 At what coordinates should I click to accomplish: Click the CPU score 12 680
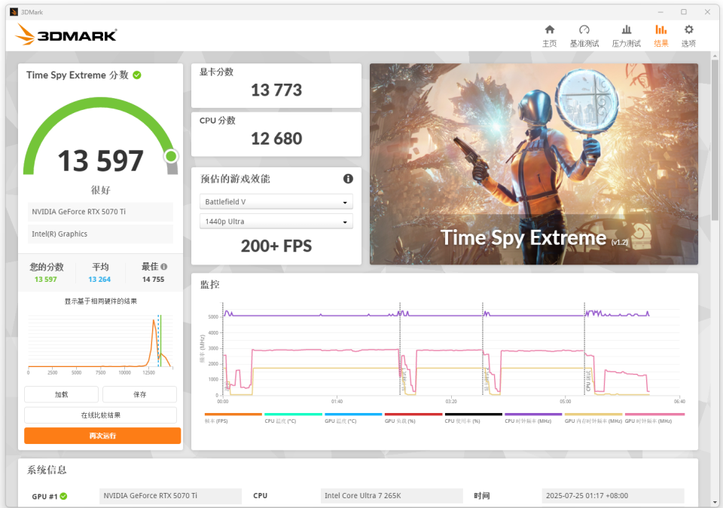(x=276, y=139)
